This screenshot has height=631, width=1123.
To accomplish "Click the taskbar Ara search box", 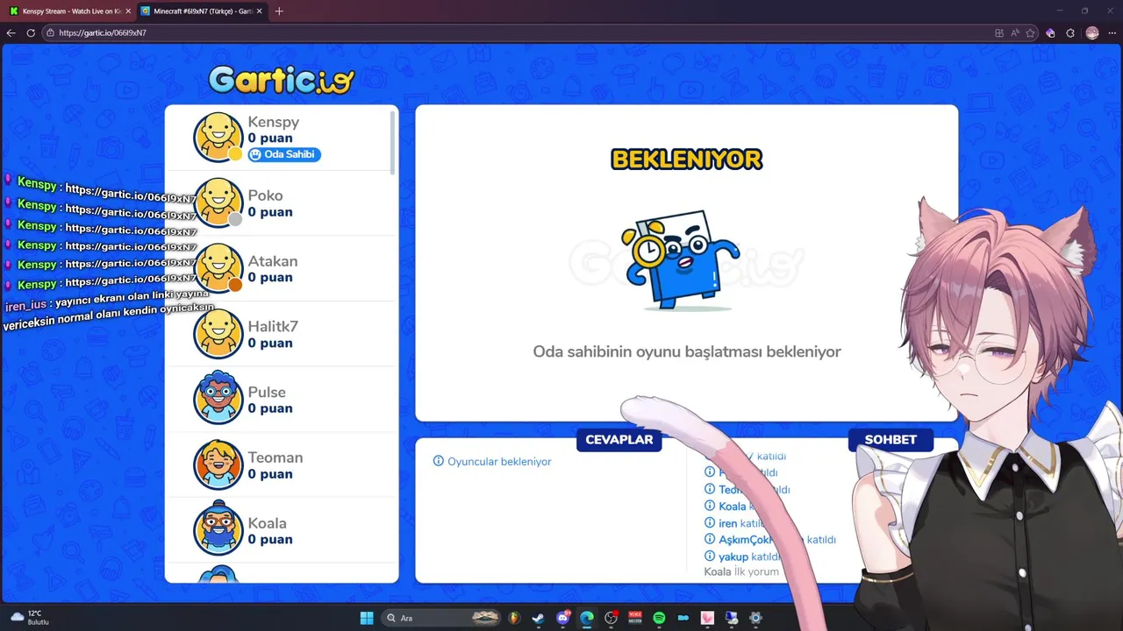I will [x=443, y=618].
